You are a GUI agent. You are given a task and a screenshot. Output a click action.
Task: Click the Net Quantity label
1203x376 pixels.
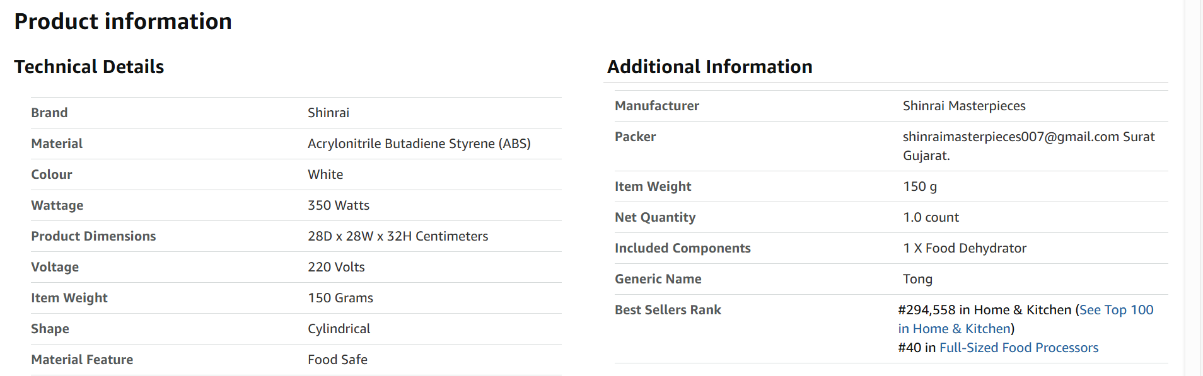point(655,217)
